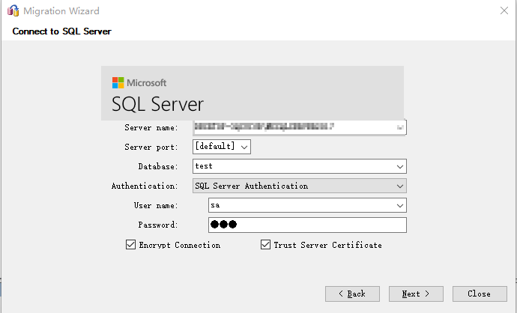Click the Encrypt Connection label
Screen dimensions: 517x313
[179, 245]
